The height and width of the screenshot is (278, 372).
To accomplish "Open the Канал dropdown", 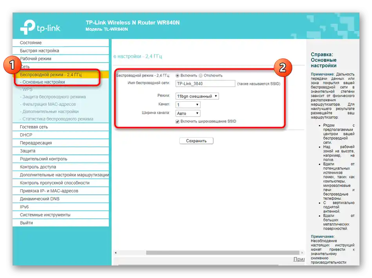I will [x=188, y=105].
